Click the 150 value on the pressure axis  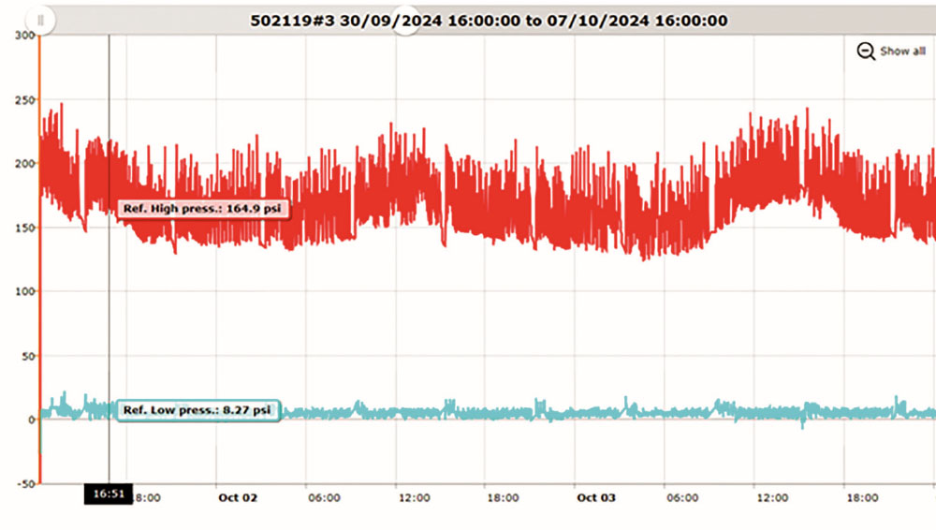(23, 228)
